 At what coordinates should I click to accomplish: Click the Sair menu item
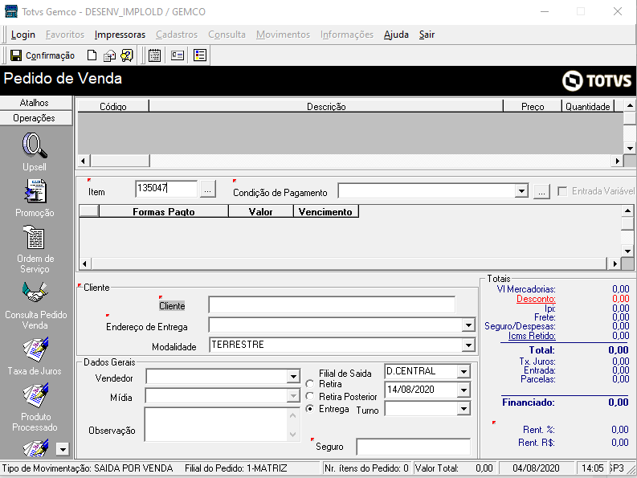(x=427, y=35)
